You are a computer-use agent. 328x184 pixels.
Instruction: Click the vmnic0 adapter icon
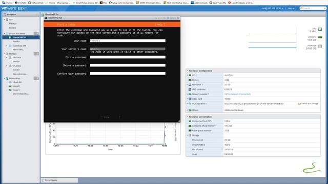10,86
